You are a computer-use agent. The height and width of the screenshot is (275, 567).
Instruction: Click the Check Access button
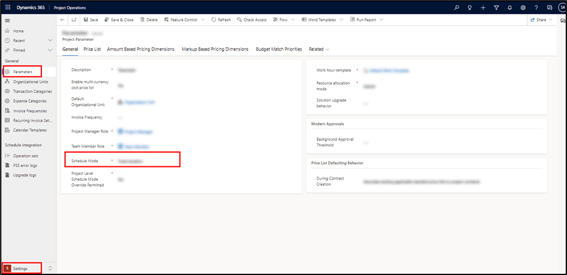coord(252,20)
